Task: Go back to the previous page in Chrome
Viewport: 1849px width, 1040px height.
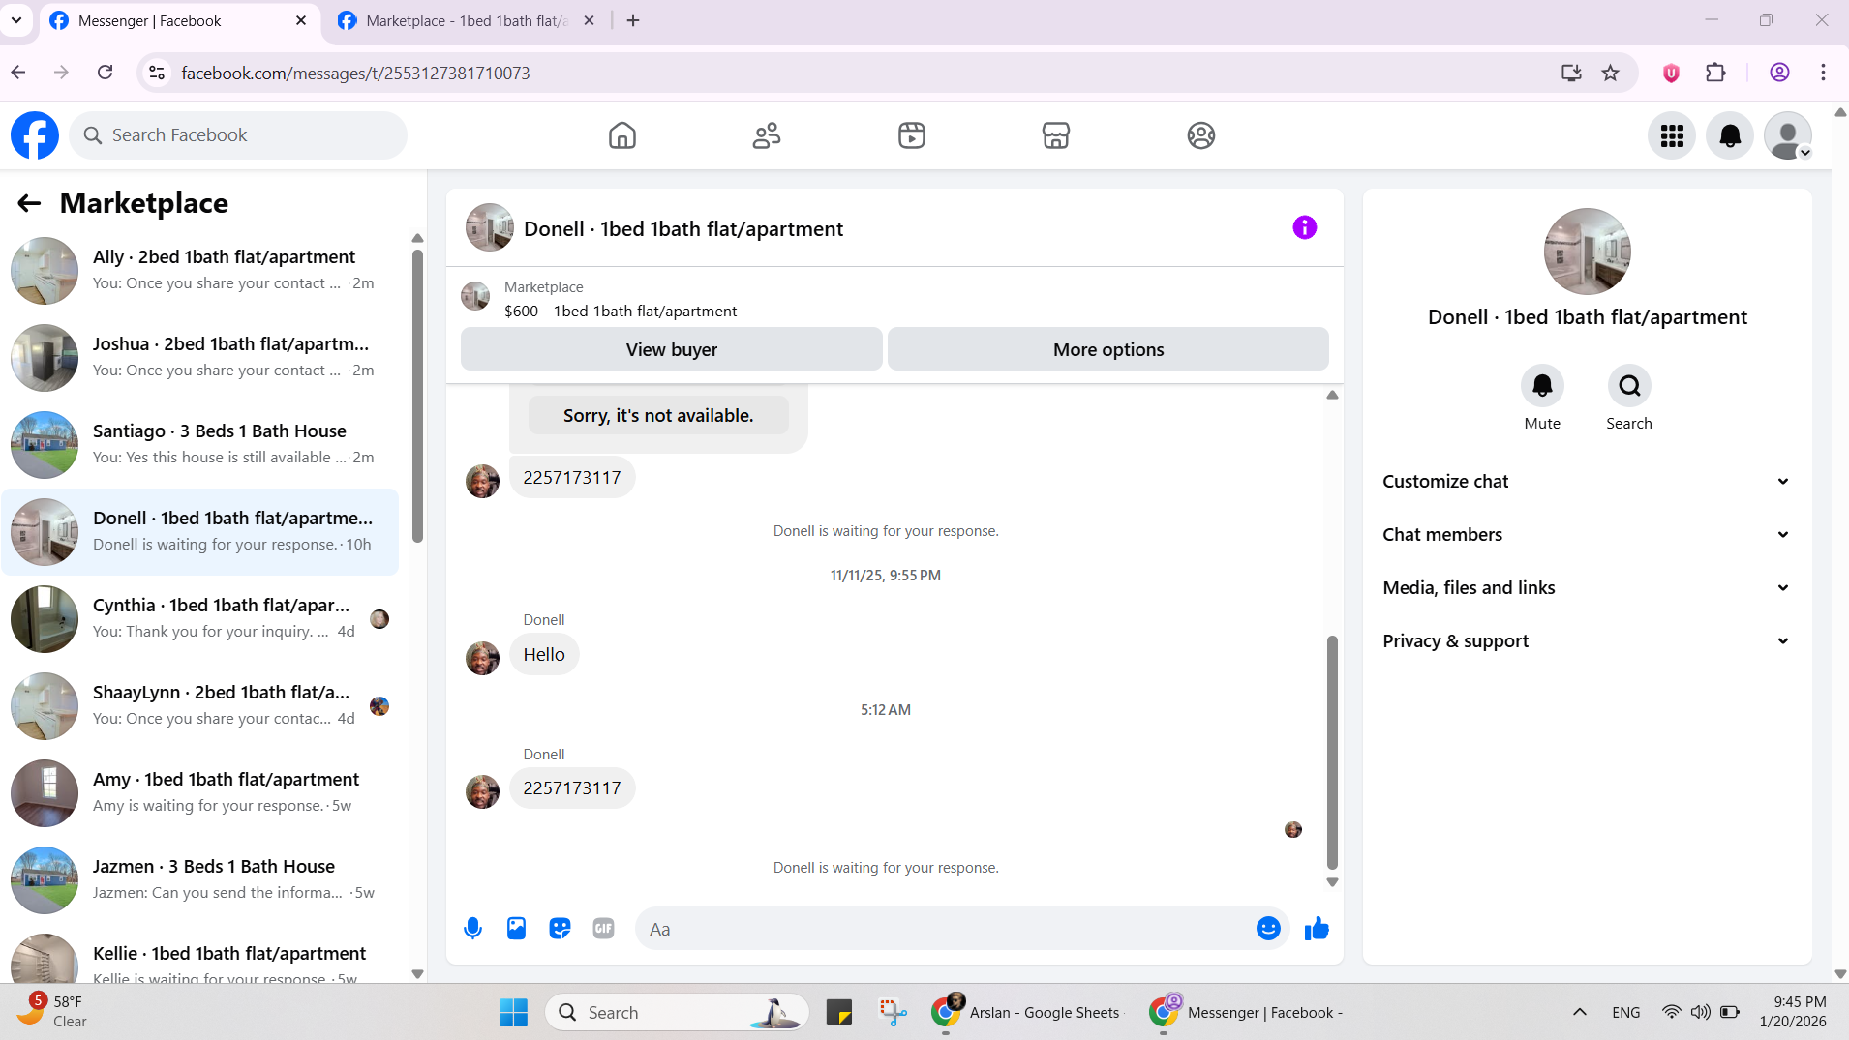Action: 18,73
